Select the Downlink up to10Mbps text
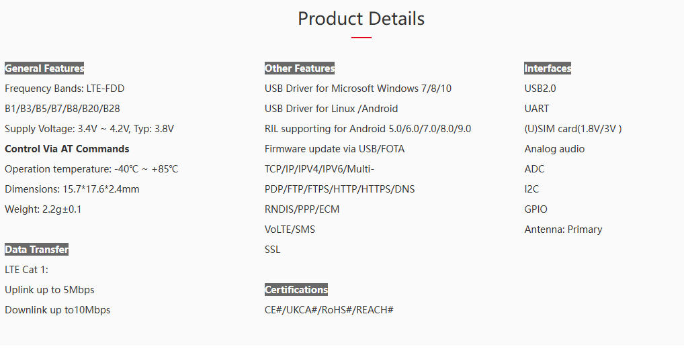 click(x=58, y=310)
